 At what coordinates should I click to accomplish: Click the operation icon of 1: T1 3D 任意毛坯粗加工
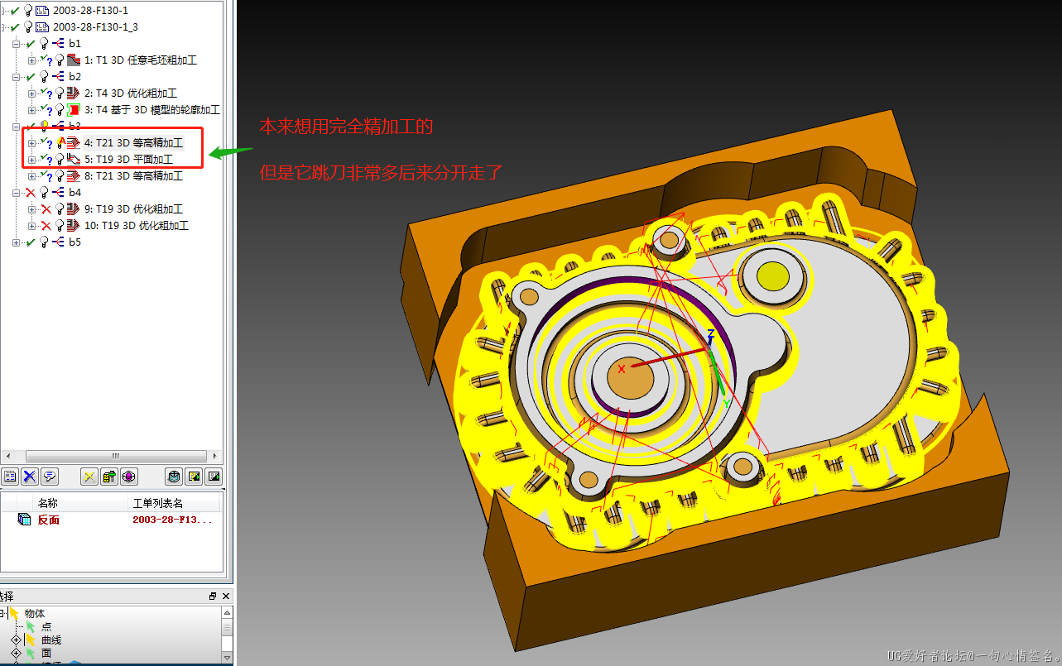click(74, 60)
